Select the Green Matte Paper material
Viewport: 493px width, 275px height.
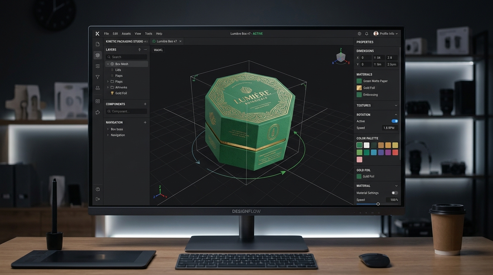pos(372,81)
